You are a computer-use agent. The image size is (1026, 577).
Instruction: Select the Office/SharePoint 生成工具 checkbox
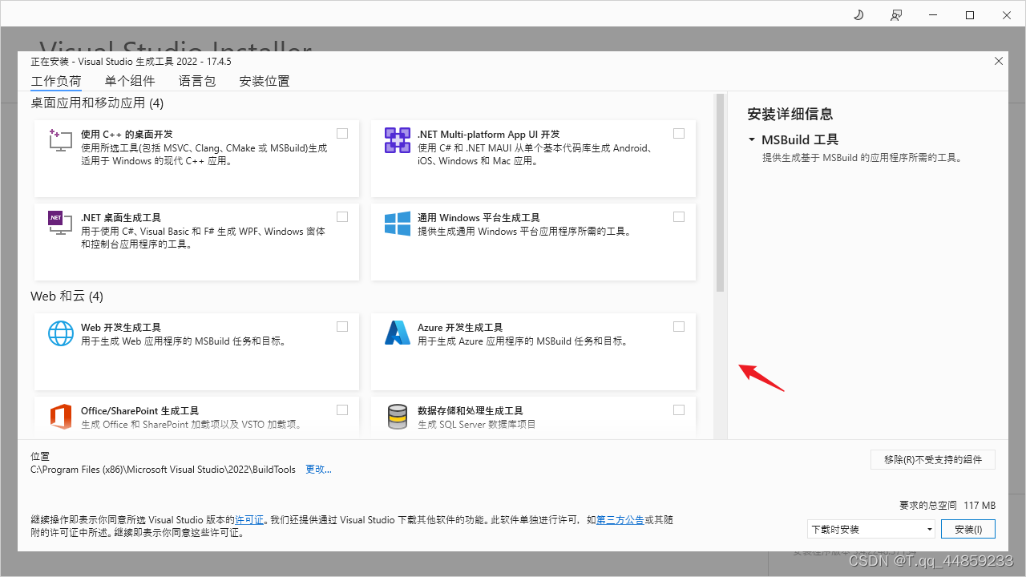click(342, 410)
